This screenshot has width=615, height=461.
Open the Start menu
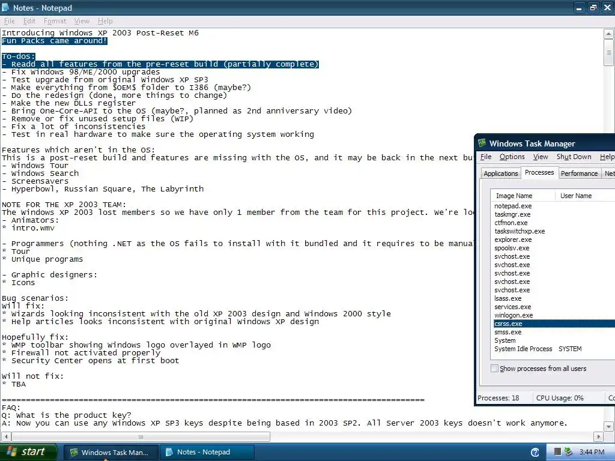point(28,452)
